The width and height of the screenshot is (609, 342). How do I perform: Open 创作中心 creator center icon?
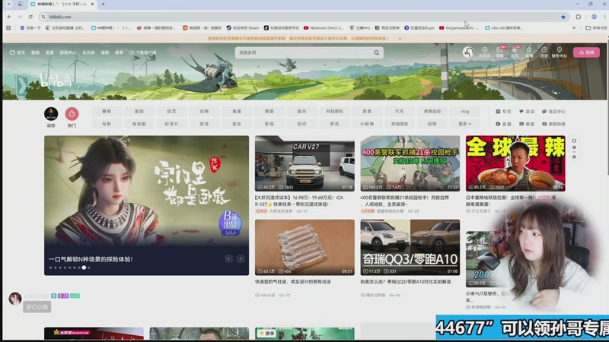(560, 52)
